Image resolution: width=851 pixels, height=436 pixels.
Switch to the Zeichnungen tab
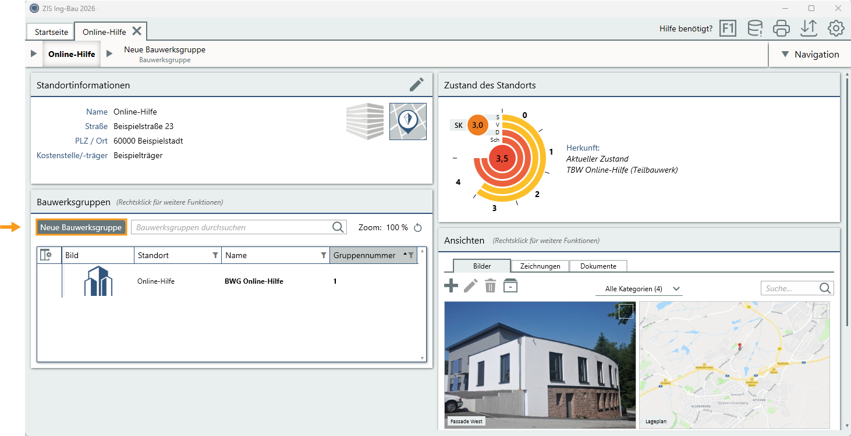click(540, 266)
